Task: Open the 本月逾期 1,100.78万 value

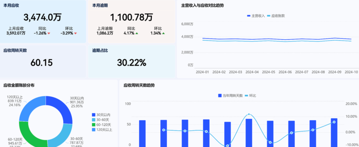Action: [131, 17]
